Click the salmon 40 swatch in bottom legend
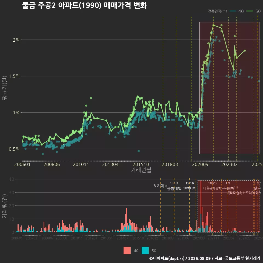The height and width of the screenshot is (263, 263). coord(127,251)
